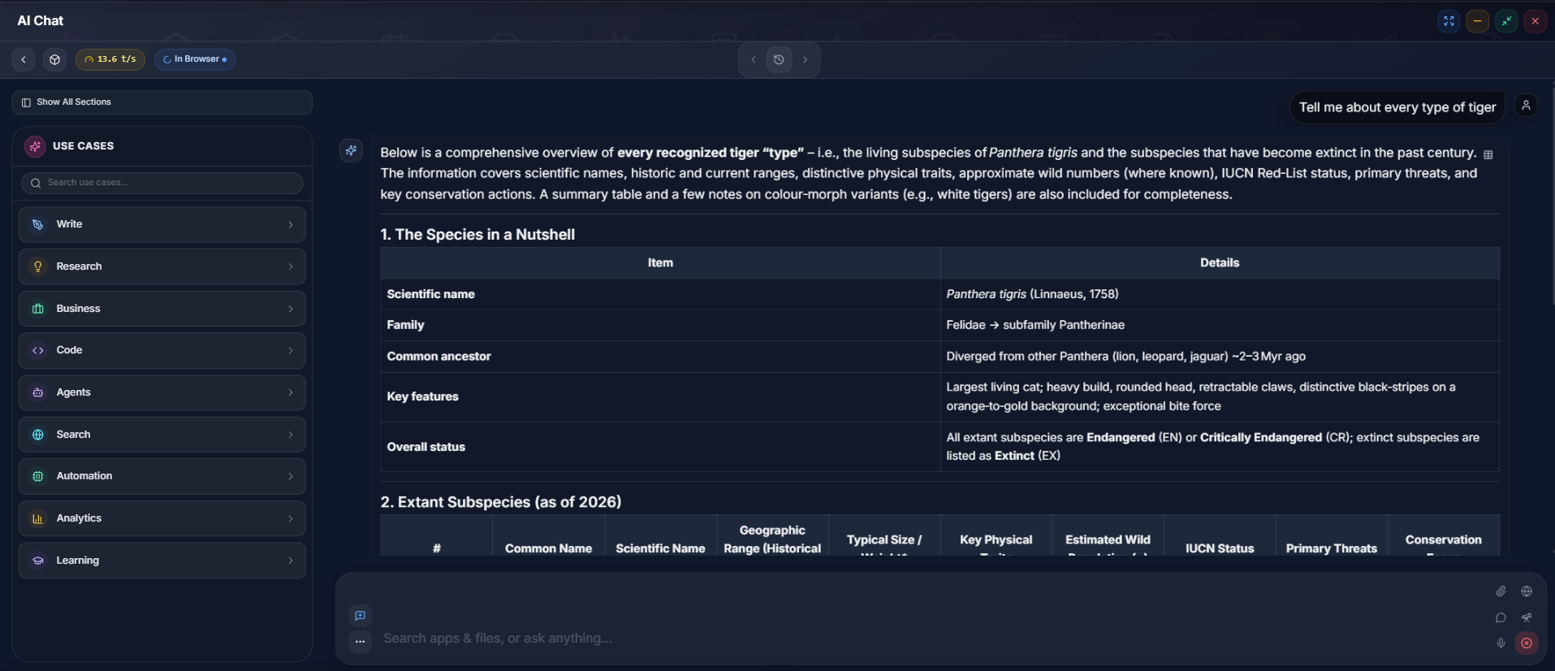Viewport: 1555px width, 671px height.
Task: Expand the Agents use case chevron
Action: (x=291, y=392)
